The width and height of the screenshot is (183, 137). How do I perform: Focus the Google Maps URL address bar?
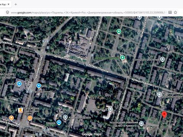pyautogui.click(x=88, y=13)
